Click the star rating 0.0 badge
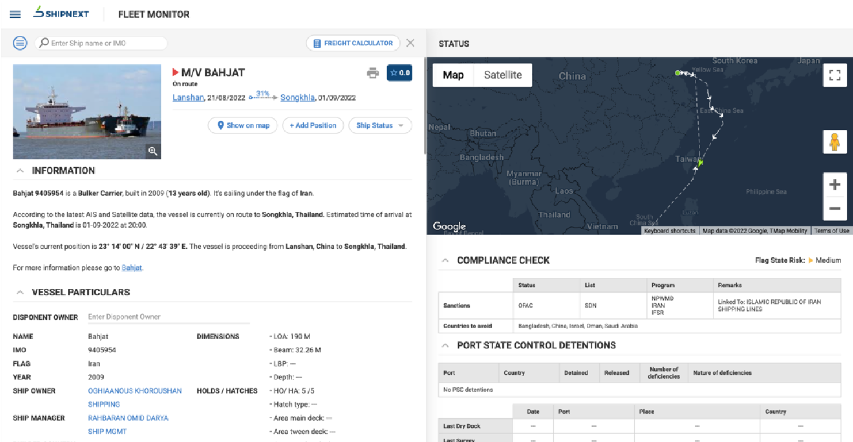Viewport: 853px width, 442px height. tap(399, 73)
